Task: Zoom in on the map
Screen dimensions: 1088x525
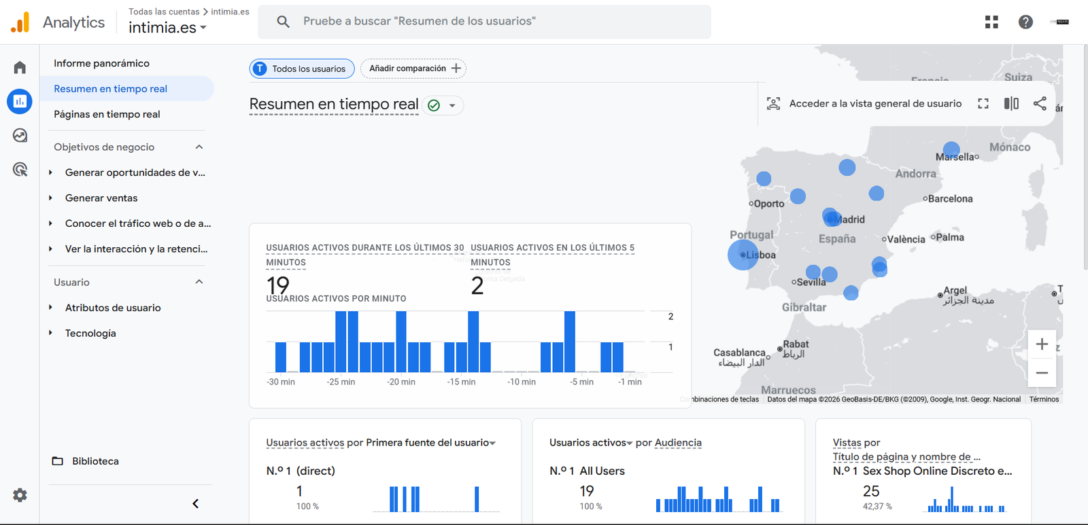Action: [x=1041, y=344]
